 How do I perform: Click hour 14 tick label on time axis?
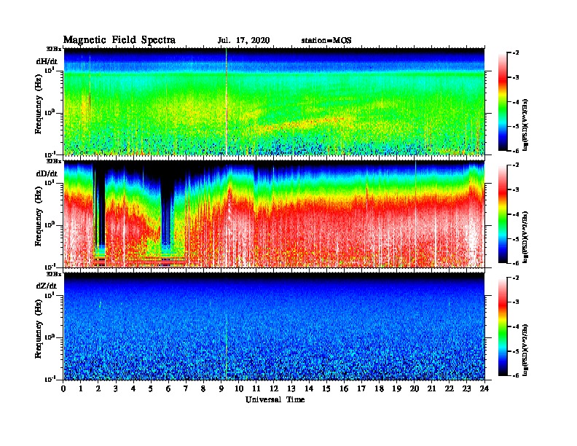coord(309,388)
